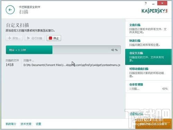Screen dimensions: 173x130
Task: Click the 扫描的文件 label
Action: tap(12, 60)
